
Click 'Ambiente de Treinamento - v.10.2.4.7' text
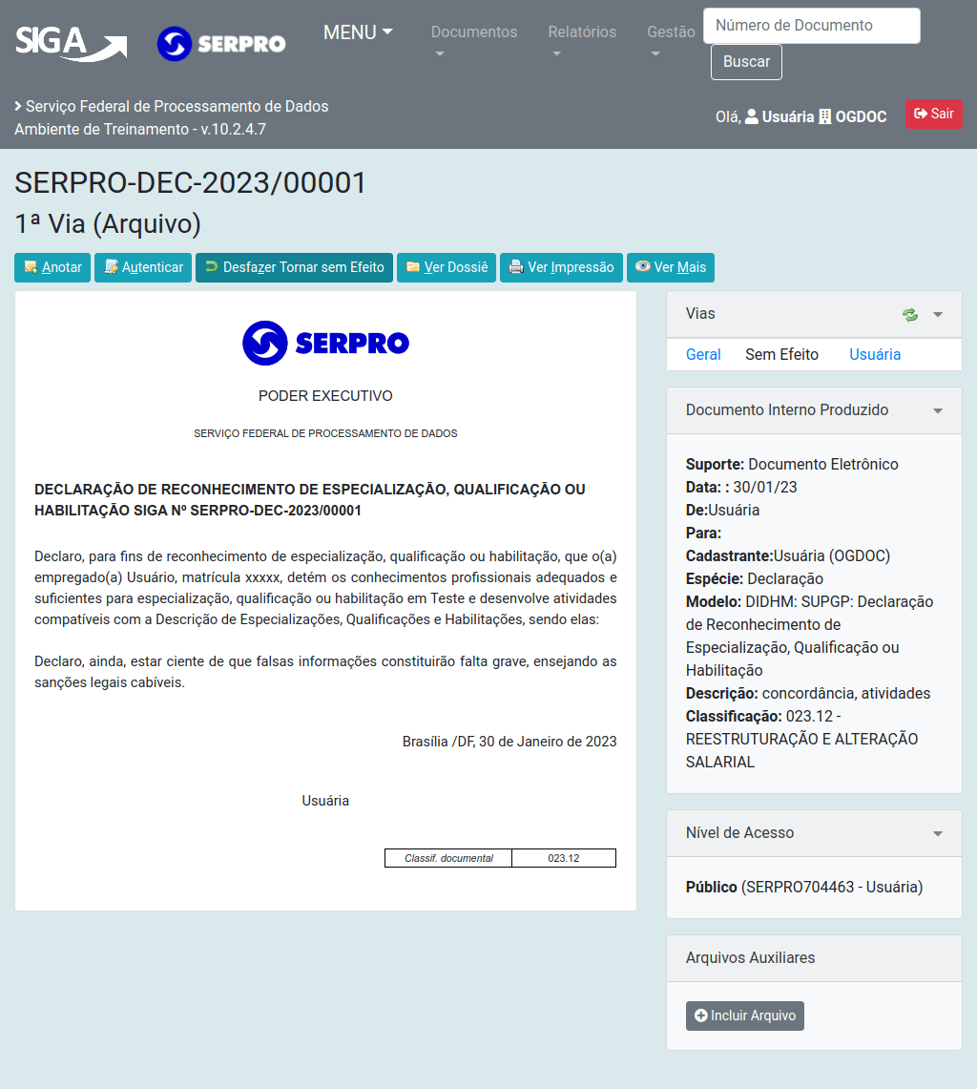coord(140,129)
